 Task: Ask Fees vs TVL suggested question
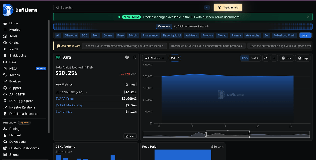pos(125,46)
